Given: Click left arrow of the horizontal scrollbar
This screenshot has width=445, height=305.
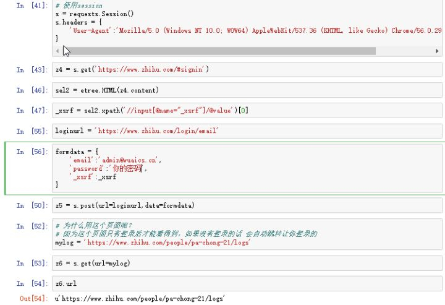Looking at the screenshot, I should pyautogui.click(x=58, y=50).
